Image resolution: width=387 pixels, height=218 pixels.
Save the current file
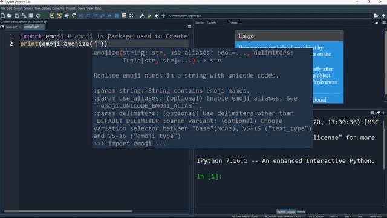click(x=17, y=16)
